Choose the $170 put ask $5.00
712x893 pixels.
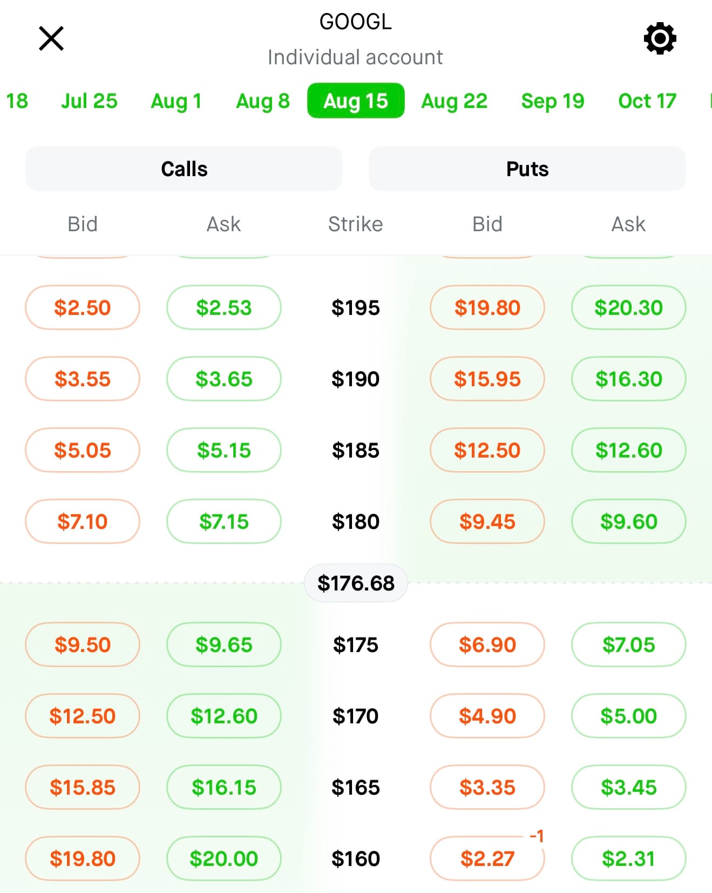pos(629,716)
